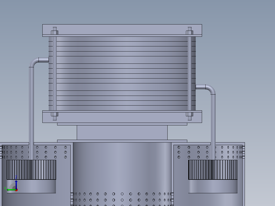275x206 pixels.
Task: Select the top-right hex nut on the upper plate
Action: [189, 33]
